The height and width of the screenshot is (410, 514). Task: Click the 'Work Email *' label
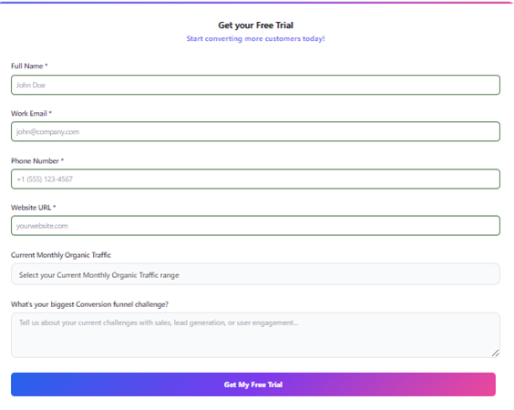(32, 113)
